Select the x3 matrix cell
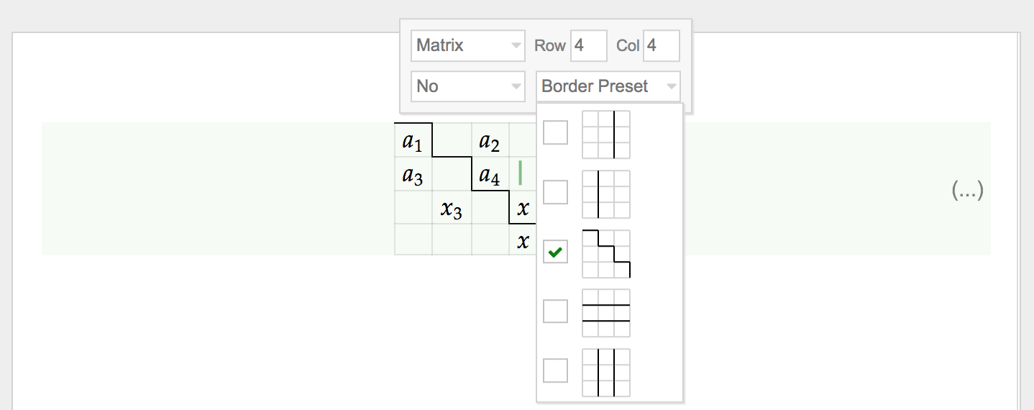Image resolution: width=1034 pixels, height=410 pixels. point(452,208)
